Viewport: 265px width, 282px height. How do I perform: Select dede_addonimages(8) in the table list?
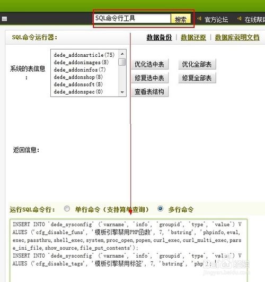[x=81, y=63]
